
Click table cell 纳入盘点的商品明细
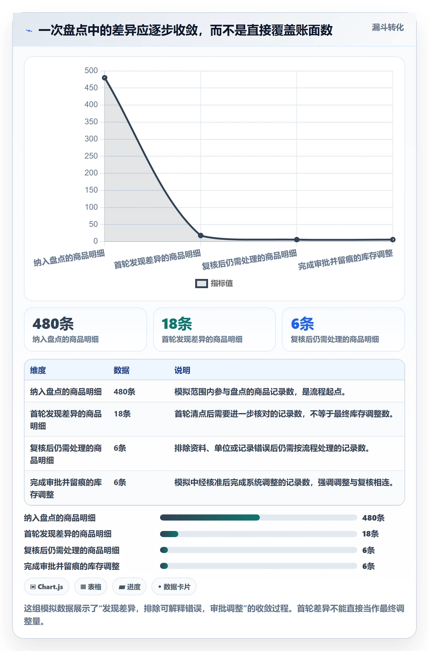(x=66, y=392)
